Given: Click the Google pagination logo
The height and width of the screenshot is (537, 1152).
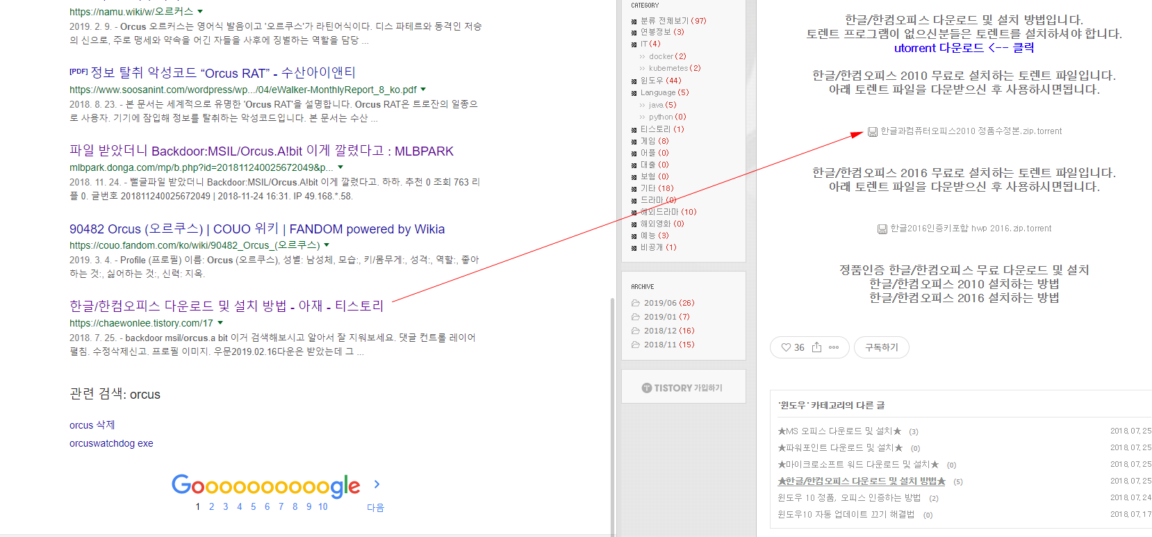Looking at the screenshot, I should [x=266, y=486].
